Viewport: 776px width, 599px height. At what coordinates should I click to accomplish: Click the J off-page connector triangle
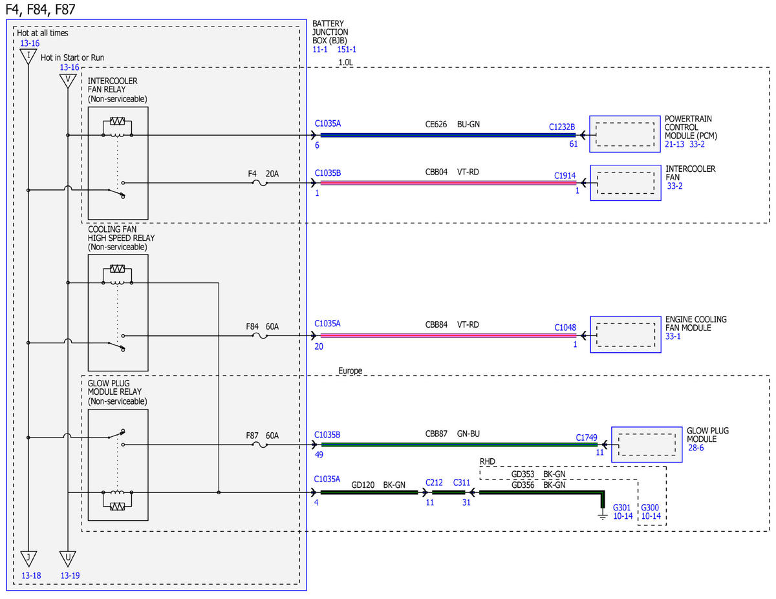(28, 558)
